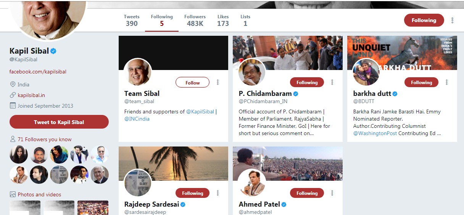Open first Photos and videos thumbnail
The image size is (464, 215).
point(25,208)
